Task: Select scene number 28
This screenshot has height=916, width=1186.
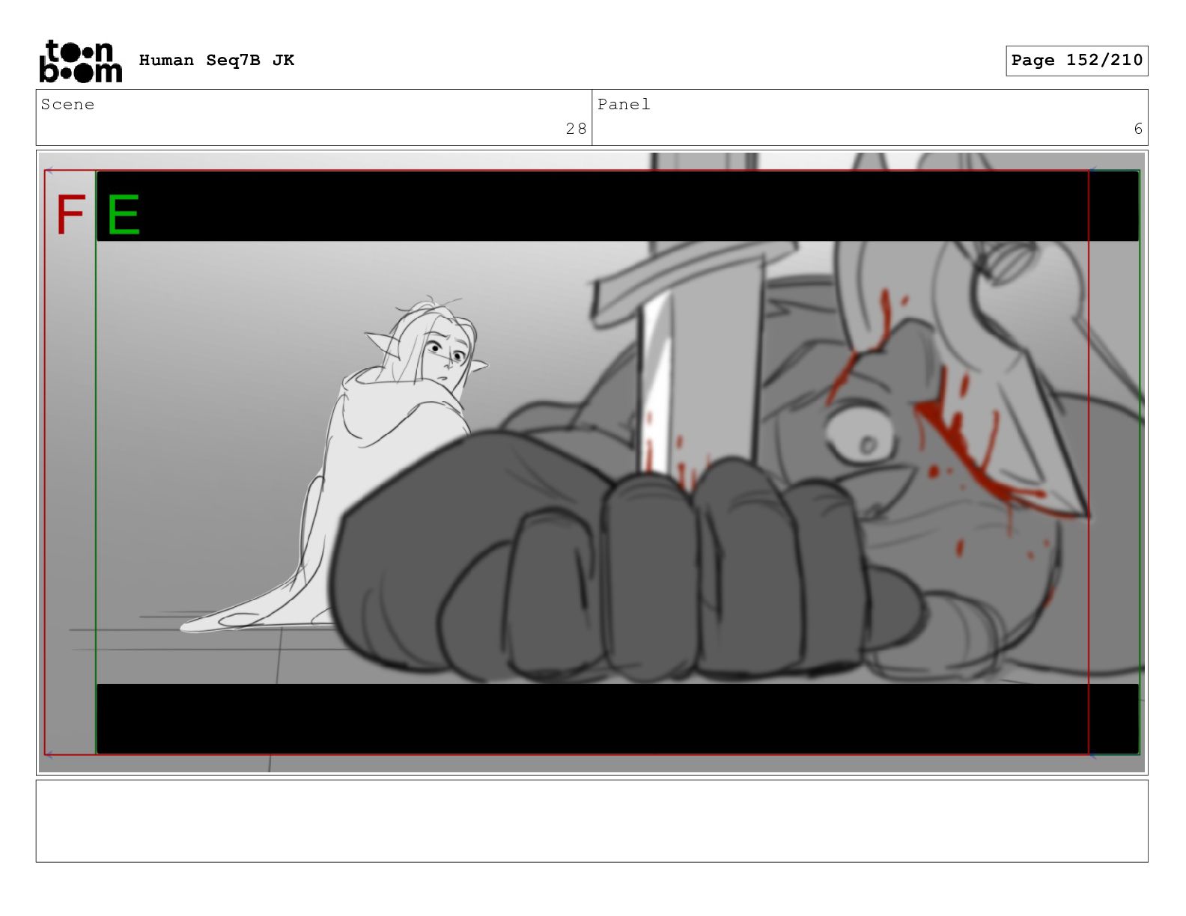Action: pyautogui.click(x=576, y=129)
